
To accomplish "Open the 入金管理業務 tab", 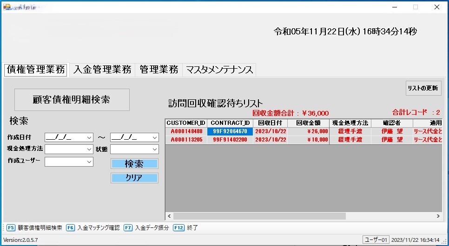I will [x=102, y=70].
